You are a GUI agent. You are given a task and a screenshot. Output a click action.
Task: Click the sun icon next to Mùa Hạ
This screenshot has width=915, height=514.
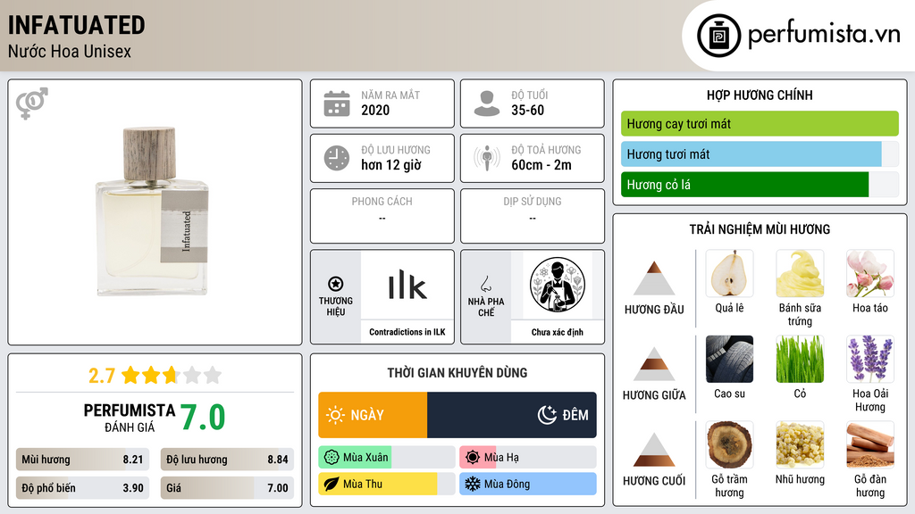[x=473, y=458]
